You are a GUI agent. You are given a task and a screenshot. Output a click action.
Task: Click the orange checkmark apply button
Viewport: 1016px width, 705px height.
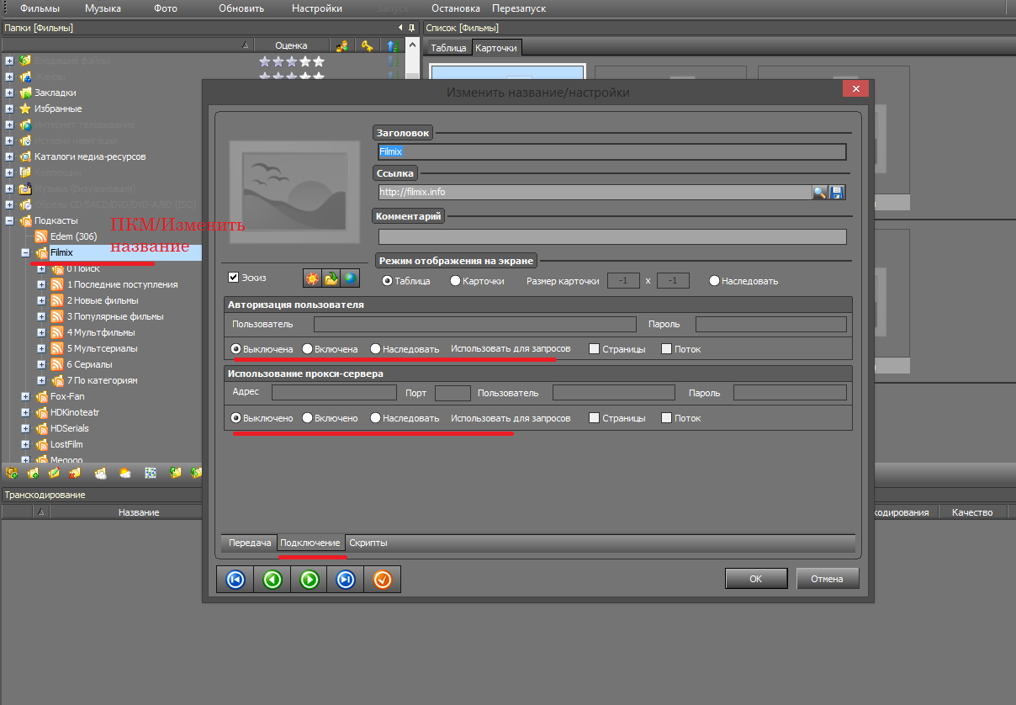(x=383, y=580)
